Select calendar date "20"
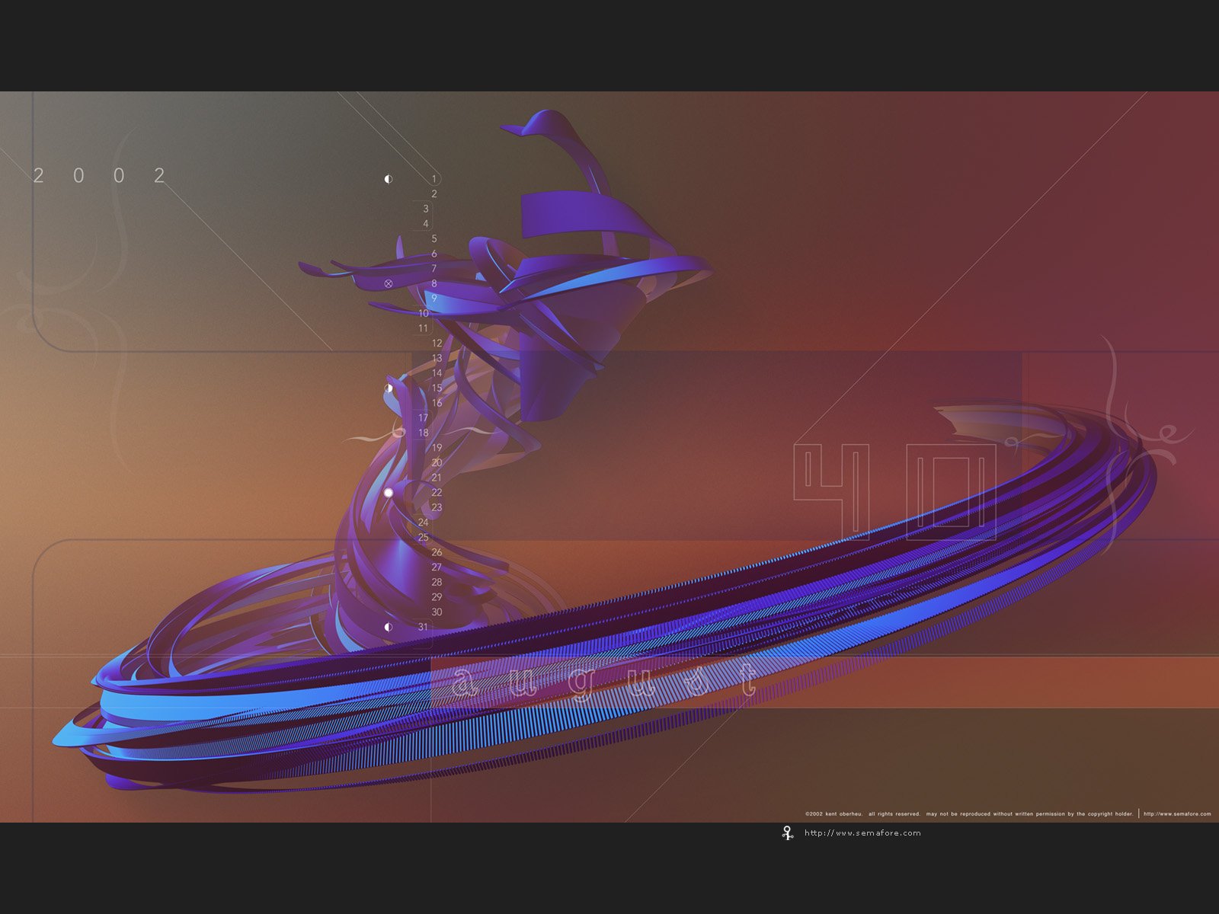 [x=437, y=462]
